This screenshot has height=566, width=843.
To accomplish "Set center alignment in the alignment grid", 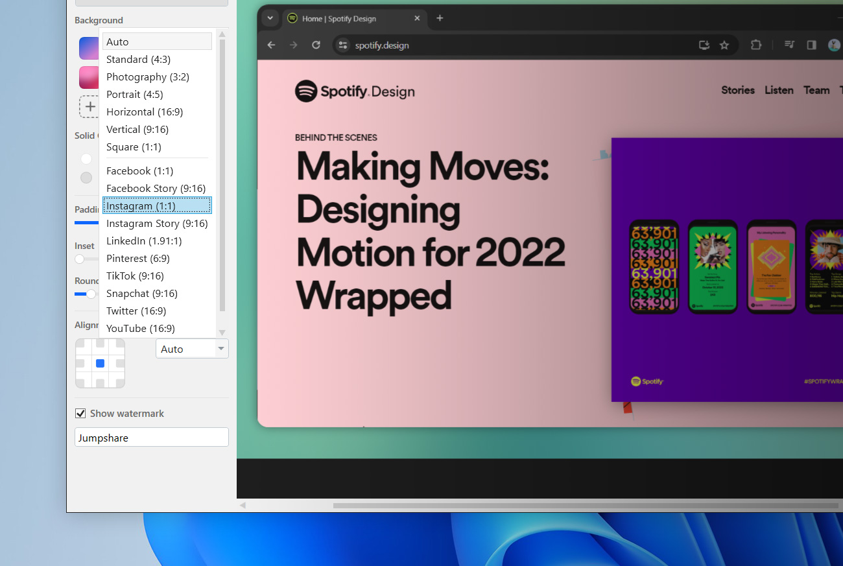I will (100, 363).
